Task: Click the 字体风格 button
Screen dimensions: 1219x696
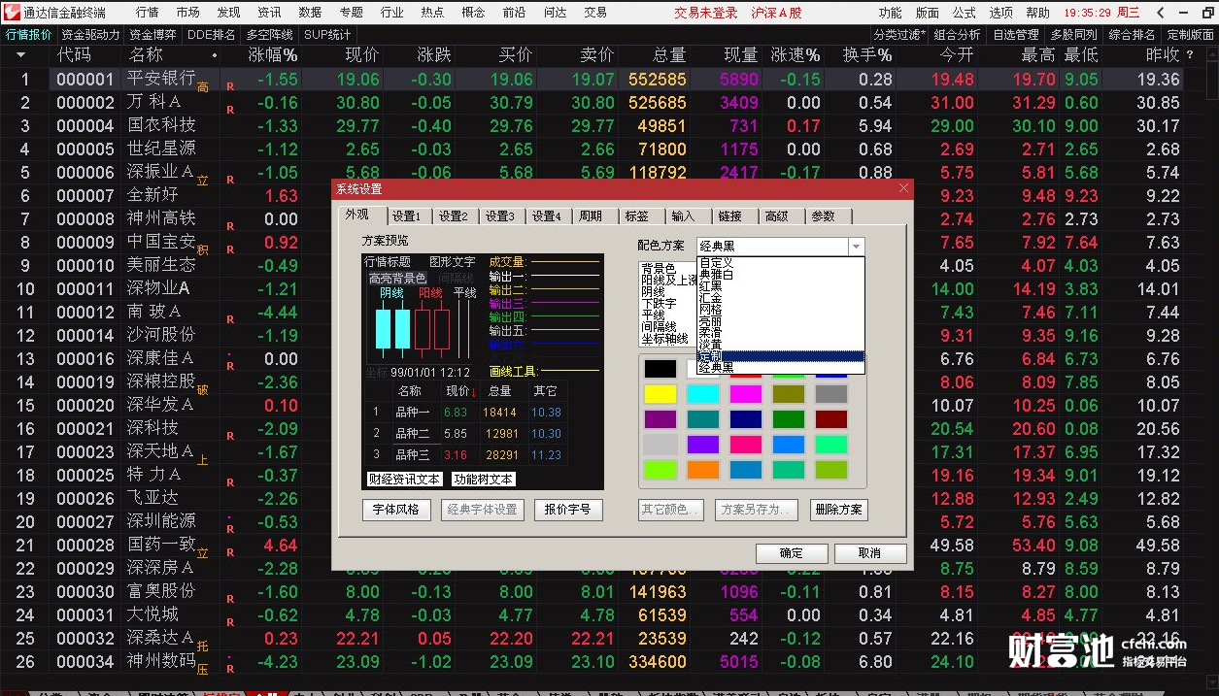Action: [x=396, y=510]
